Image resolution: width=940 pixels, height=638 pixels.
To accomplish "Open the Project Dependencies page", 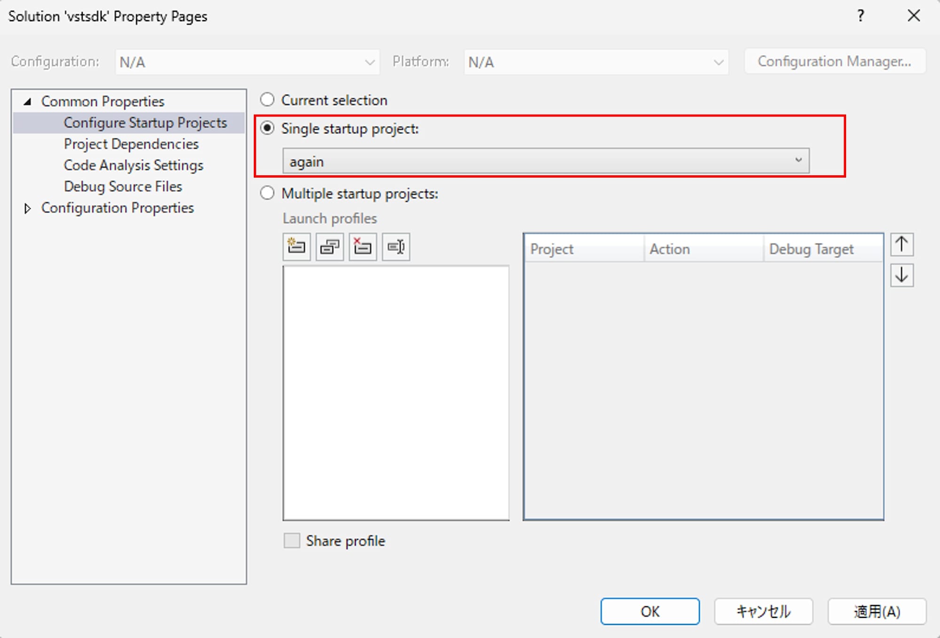I will [131, 144].
